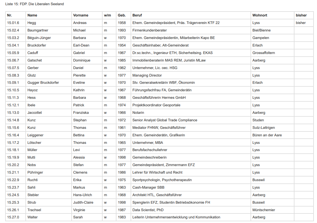Select the name 'Ruchti'
Screen dimensions: 317x223
click(32, 180)
